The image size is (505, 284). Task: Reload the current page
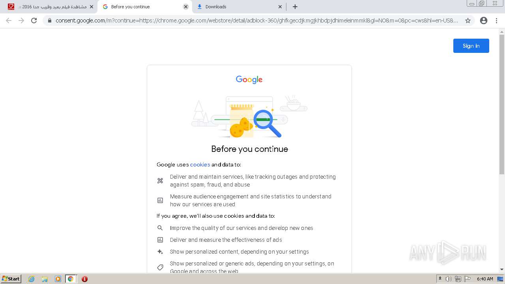(34, 21)
